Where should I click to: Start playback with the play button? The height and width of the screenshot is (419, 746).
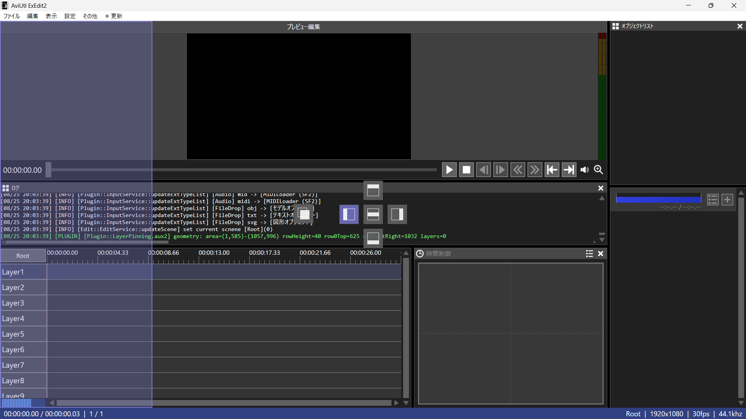click(x=449, y=170)
